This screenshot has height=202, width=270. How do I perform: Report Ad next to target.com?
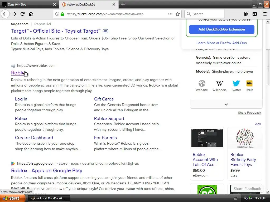[42, 24]
